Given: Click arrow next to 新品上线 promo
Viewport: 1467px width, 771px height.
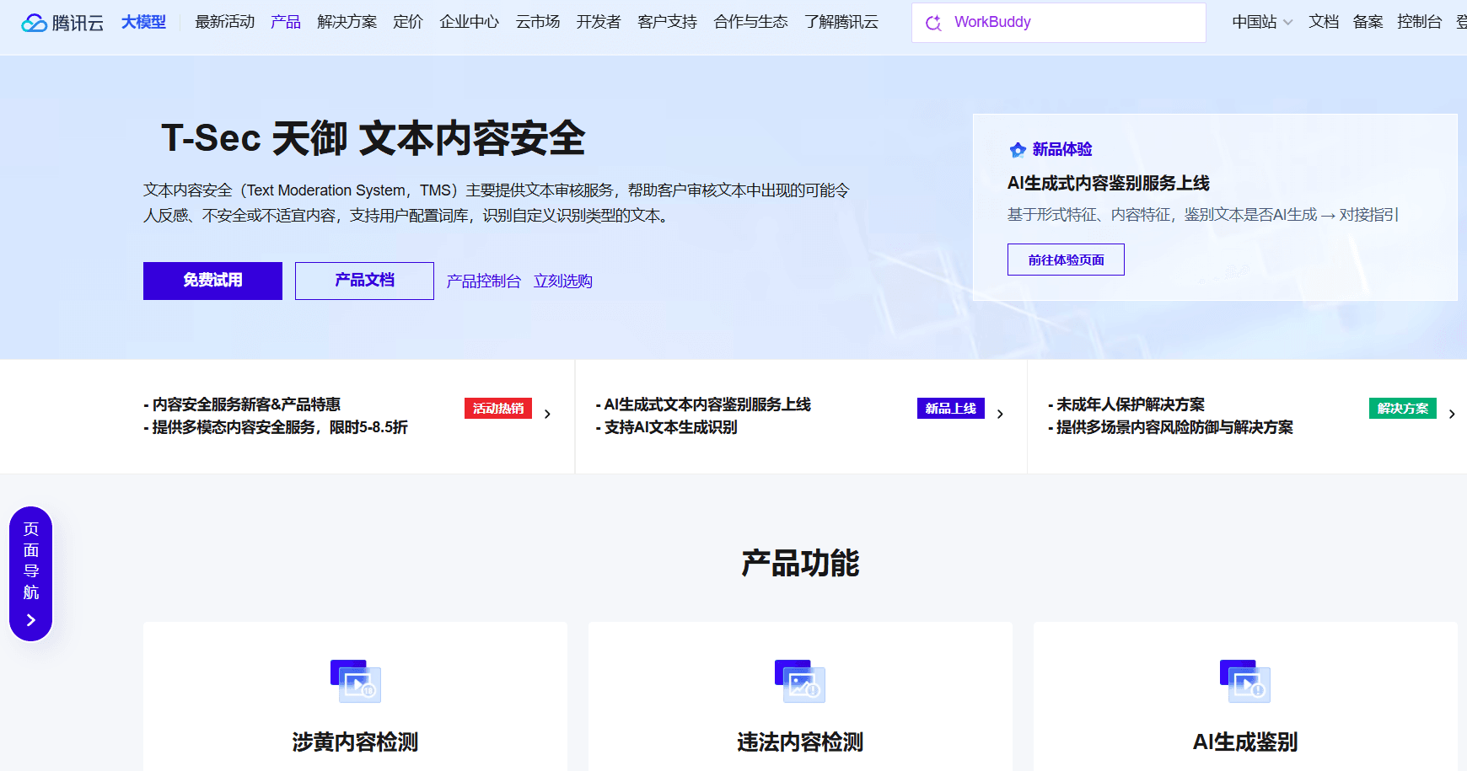Looking at the screenshot, I should coord(1000,414).
